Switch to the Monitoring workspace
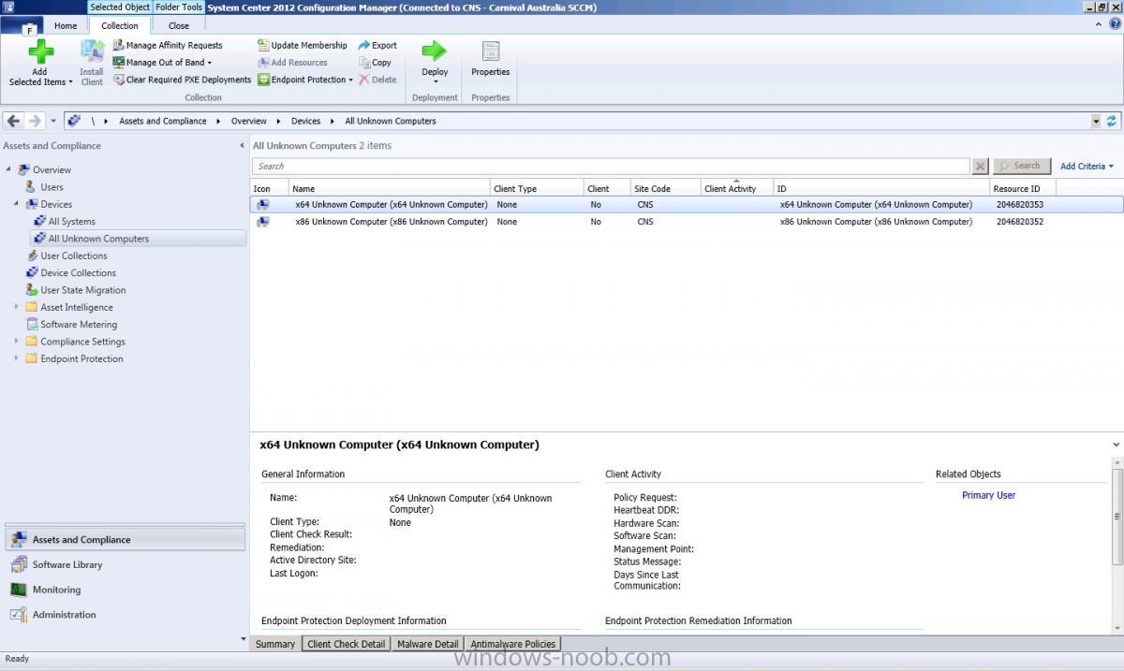Viewport: 1124px width, 671px height. 125,590
